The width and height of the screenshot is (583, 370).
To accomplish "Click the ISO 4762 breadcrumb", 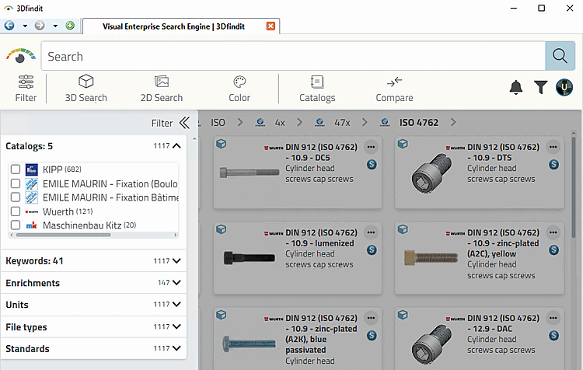I will coord(419,123).
